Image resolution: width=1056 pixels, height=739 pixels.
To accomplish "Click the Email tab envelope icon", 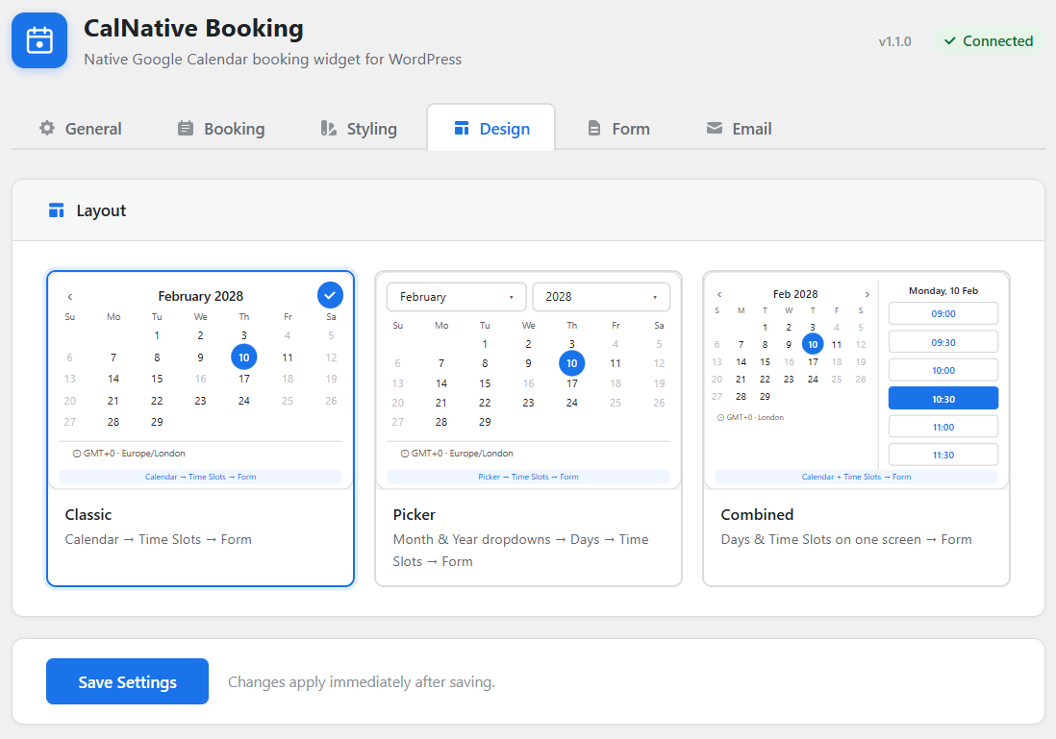I will point(714,128).
